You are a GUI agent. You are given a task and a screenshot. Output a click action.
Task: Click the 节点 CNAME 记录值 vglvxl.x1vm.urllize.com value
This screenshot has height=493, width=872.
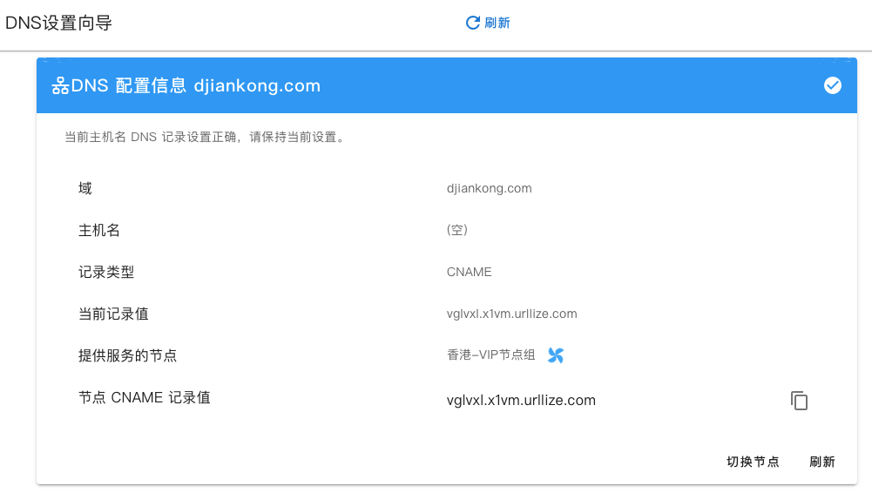[x=521, y=400]
